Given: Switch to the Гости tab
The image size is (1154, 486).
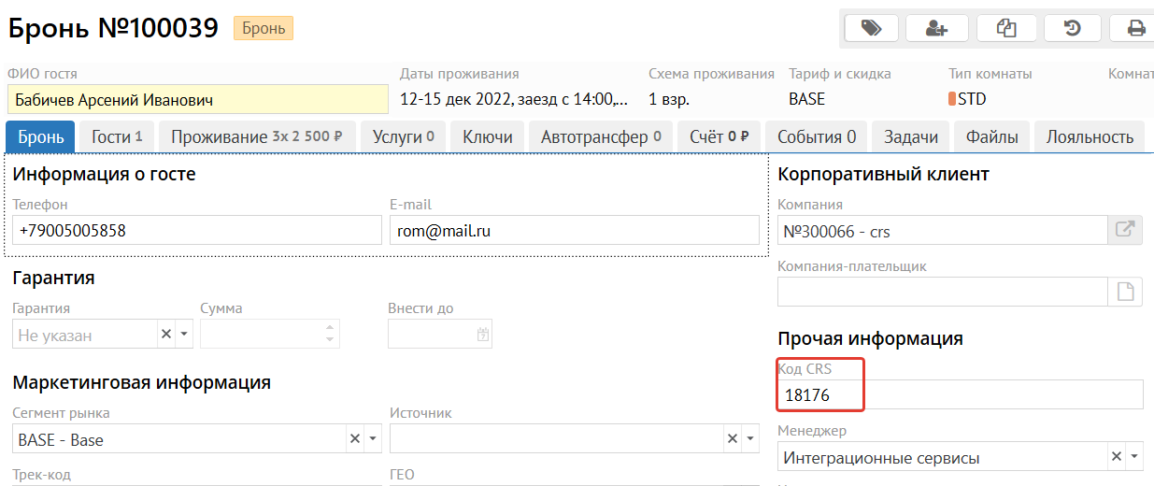Looking at the screenshot, I should [117, 137].
